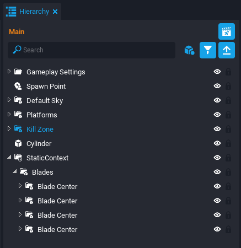The image size is (241, 248).
Task: Open the scene clapperboard icon button
Action: (227, 31)
